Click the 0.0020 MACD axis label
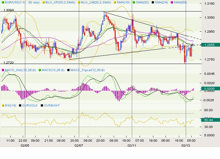Image resolution: width=220 pixels, height=159 pixels. click(209, 83)
